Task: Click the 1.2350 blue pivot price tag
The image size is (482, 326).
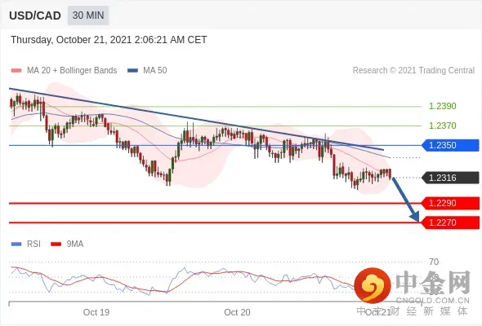Action: tap(450, 145)
